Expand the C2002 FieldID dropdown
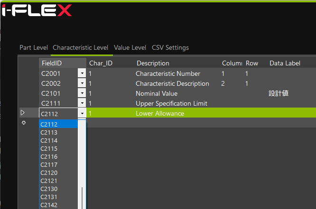The image size is (316, 209). click(x=82, y=83)
